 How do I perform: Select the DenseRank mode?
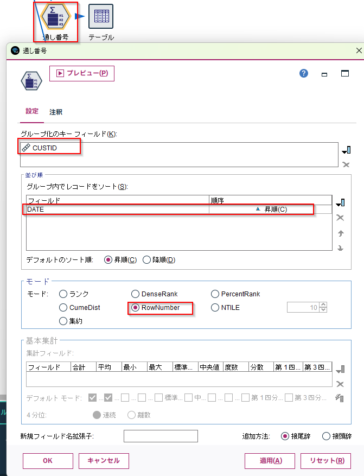click(135, 294)
